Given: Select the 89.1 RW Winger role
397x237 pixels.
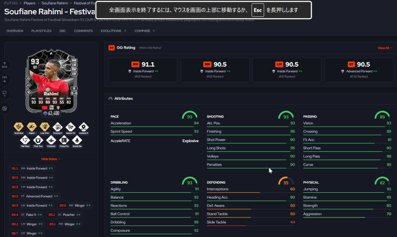Looking at the screenshot, I should pyautogui.click(x=65, y=224).
